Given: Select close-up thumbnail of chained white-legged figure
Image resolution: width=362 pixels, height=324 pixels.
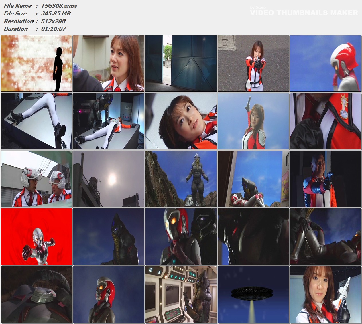Looking at the screenshot, I should point(37,121).
